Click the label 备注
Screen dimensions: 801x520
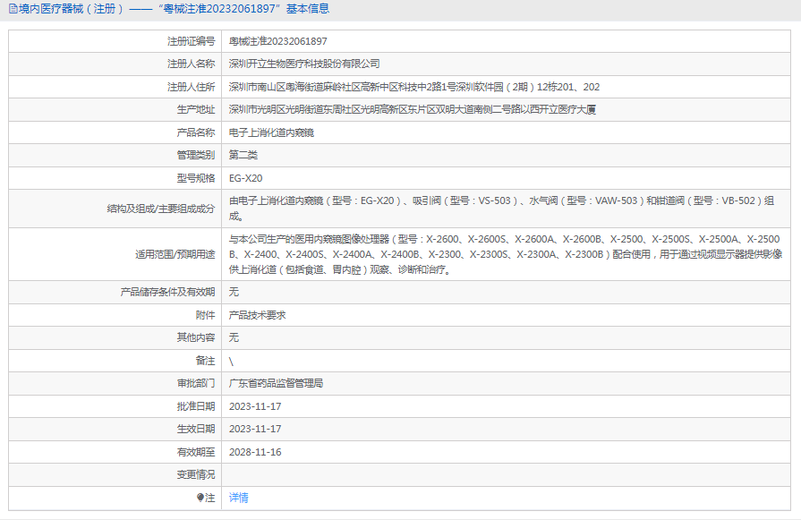coord(205,362)
